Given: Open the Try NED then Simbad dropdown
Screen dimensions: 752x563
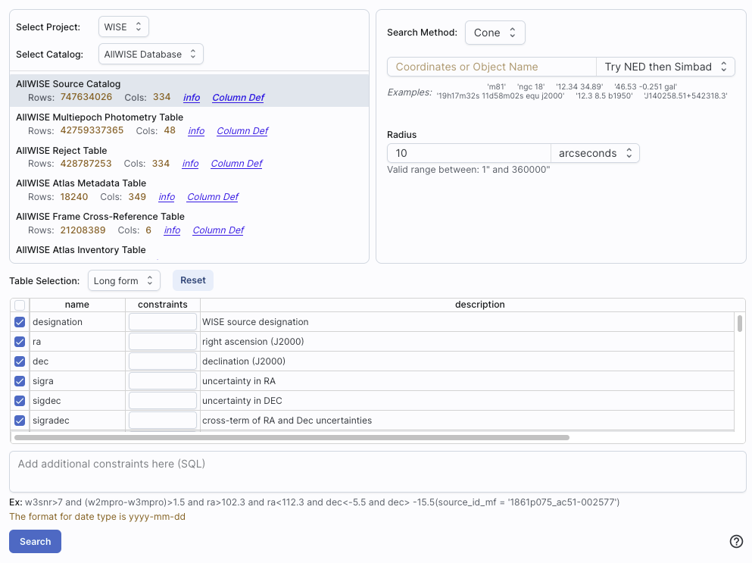Looking at the screenshot, I should [x=666, y=67].
